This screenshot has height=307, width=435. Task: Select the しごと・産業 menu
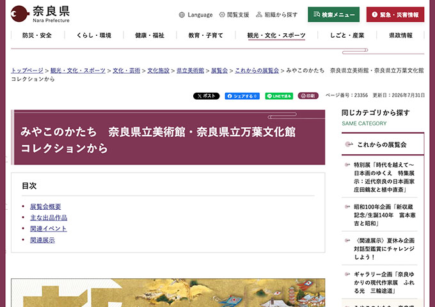tap(347, 35)
